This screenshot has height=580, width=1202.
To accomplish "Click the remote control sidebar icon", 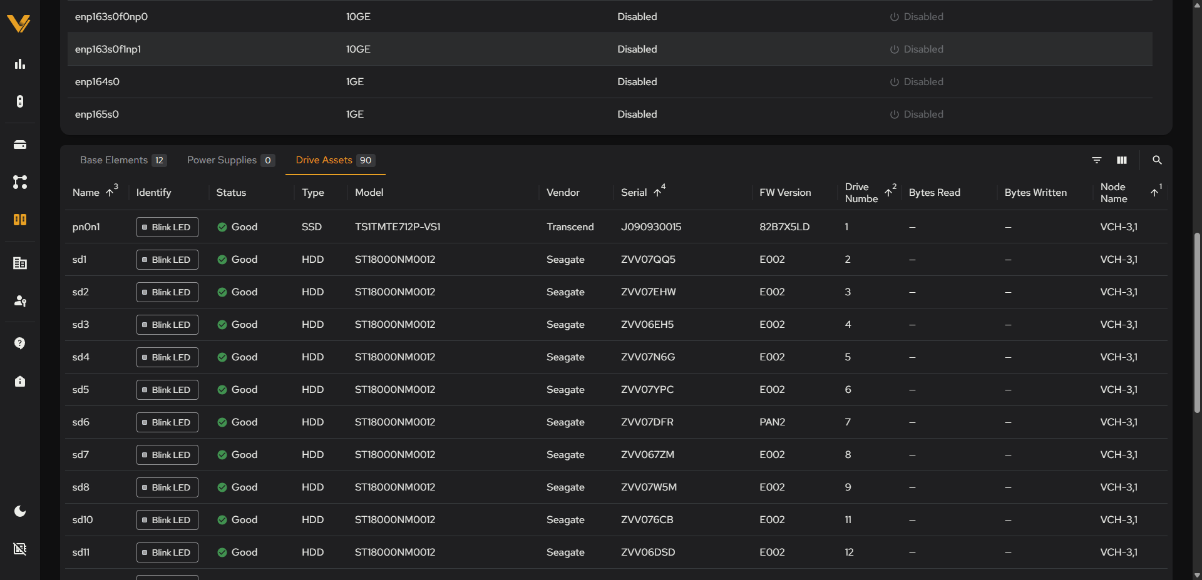I will (20, 101).
